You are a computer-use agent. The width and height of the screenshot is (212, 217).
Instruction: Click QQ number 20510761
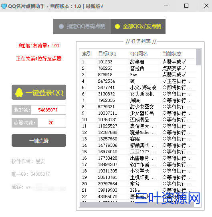coord(107,177)
